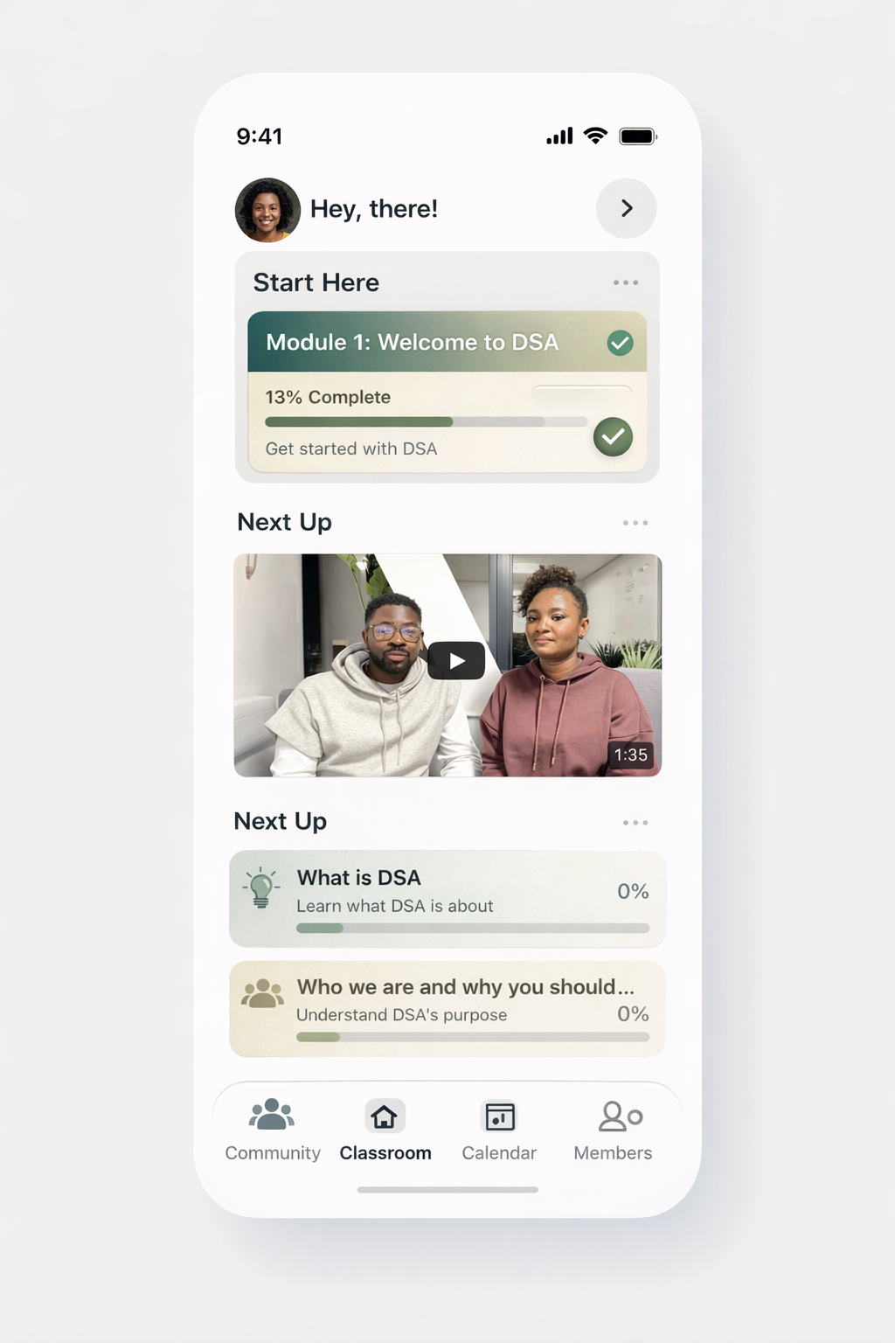Play the Next Up video

[x=456, y=661]
